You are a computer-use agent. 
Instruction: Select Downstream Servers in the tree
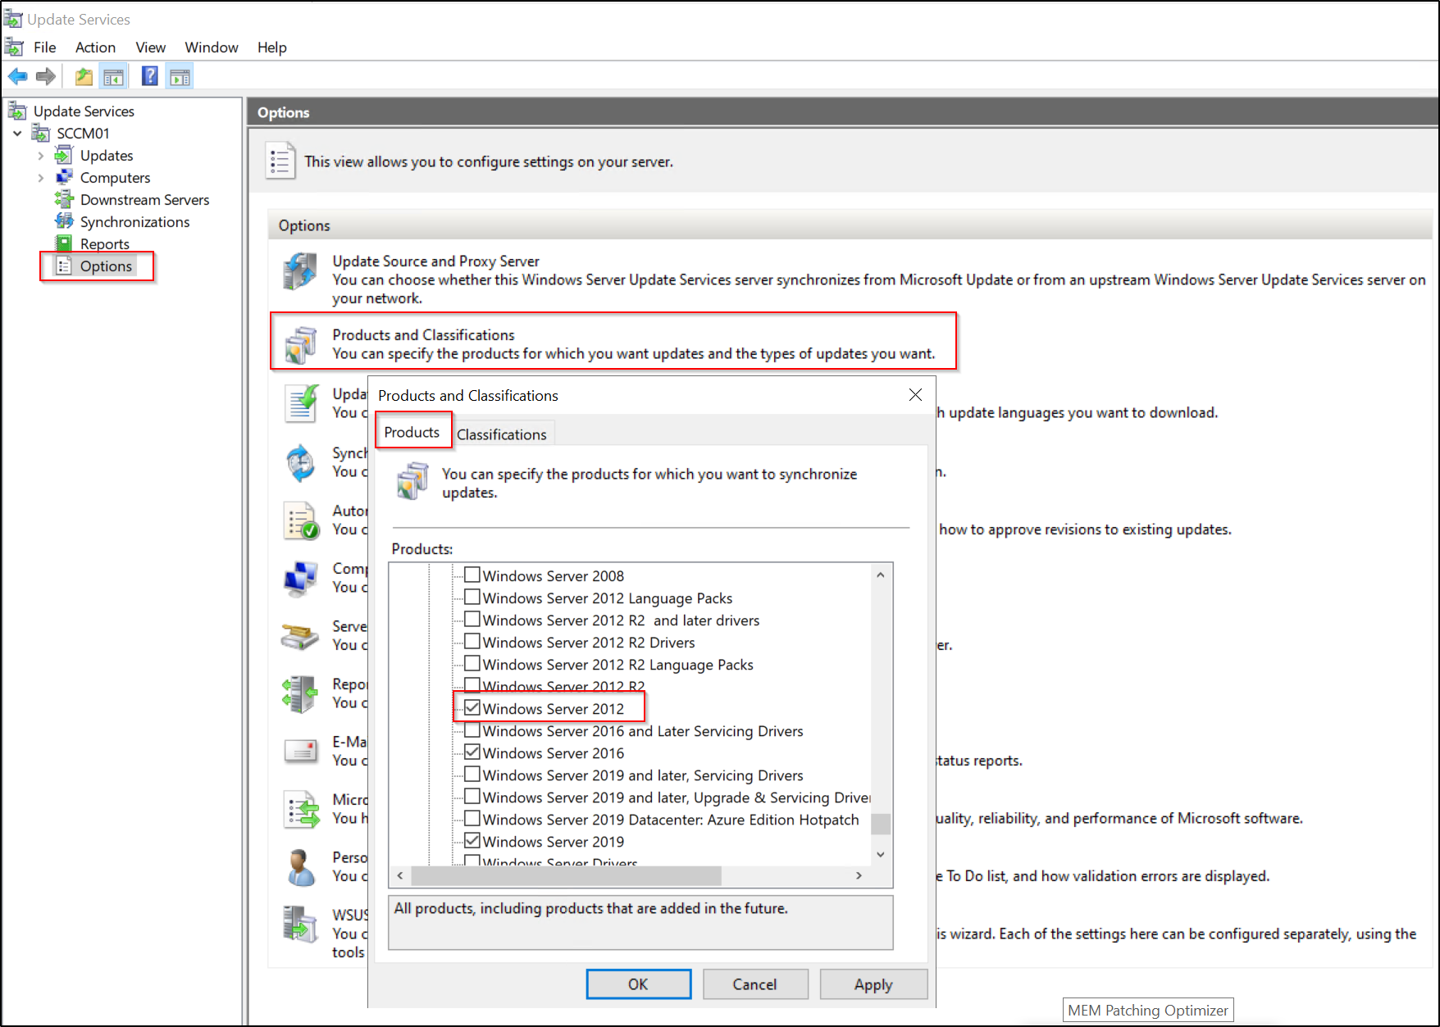point(144,200)
